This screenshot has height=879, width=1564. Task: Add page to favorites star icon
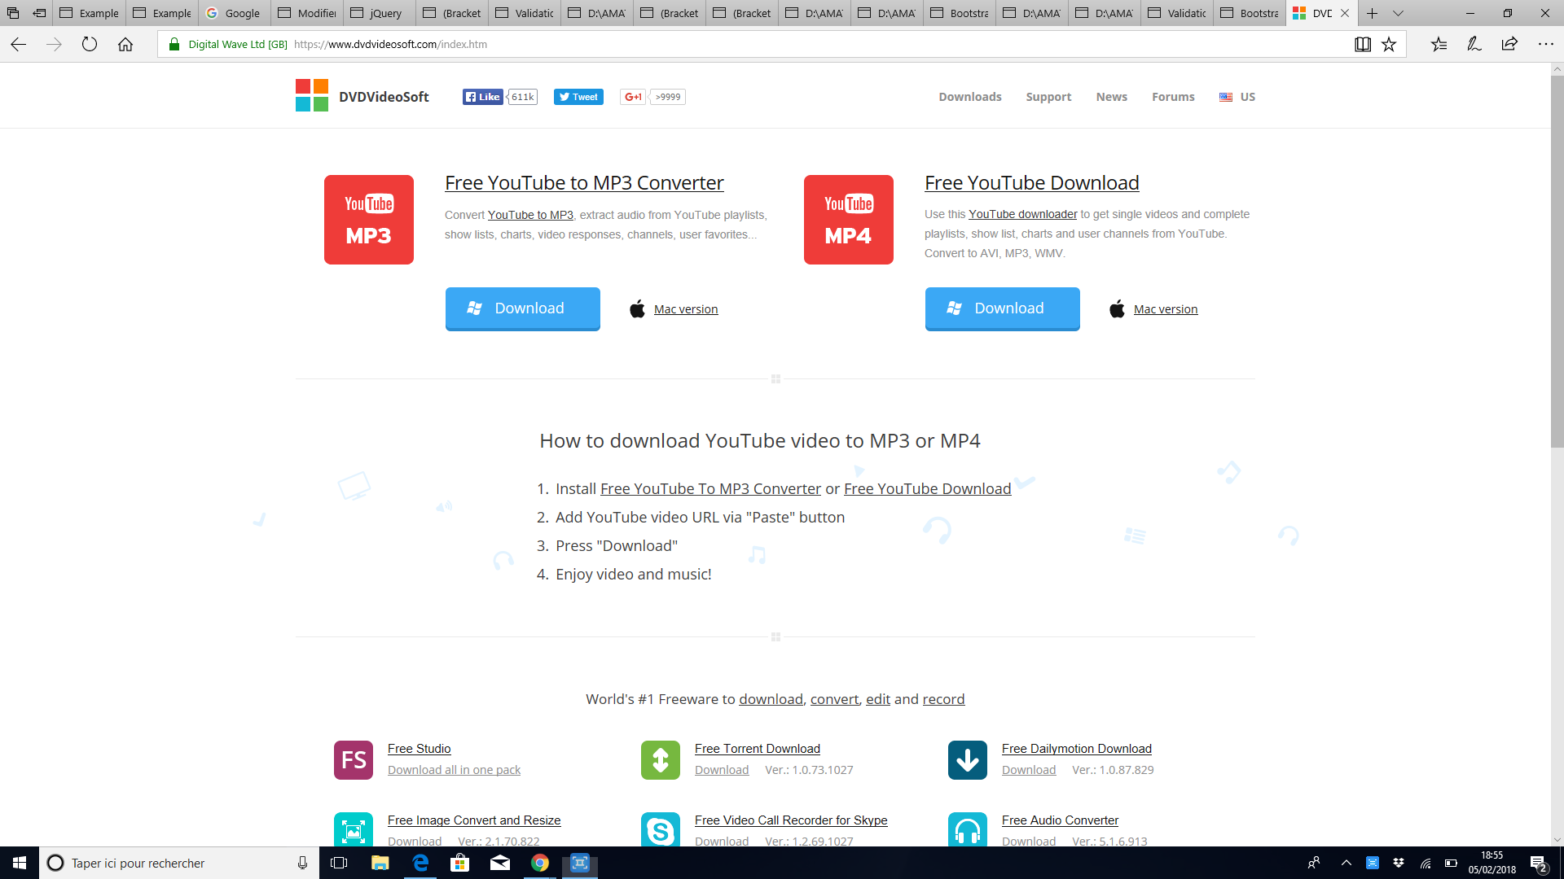1389,45
